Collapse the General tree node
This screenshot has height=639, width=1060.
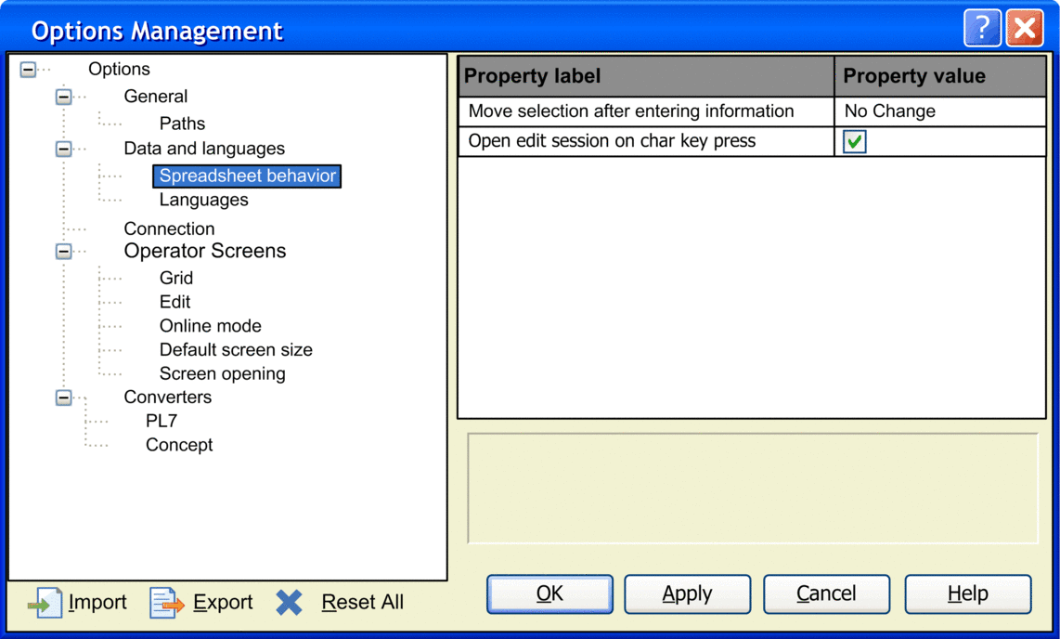(63, 97)
